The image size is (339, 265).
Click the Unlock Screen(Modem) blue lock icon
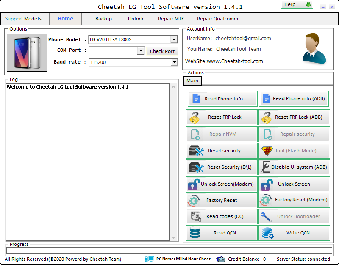pos(194,184)
